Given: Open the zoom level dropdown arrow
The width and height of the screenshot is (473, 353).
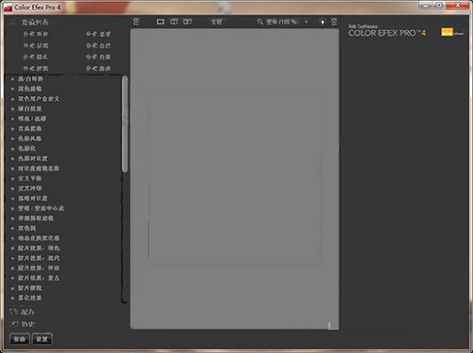Looking at the screenshot, I should pos(307,22).
